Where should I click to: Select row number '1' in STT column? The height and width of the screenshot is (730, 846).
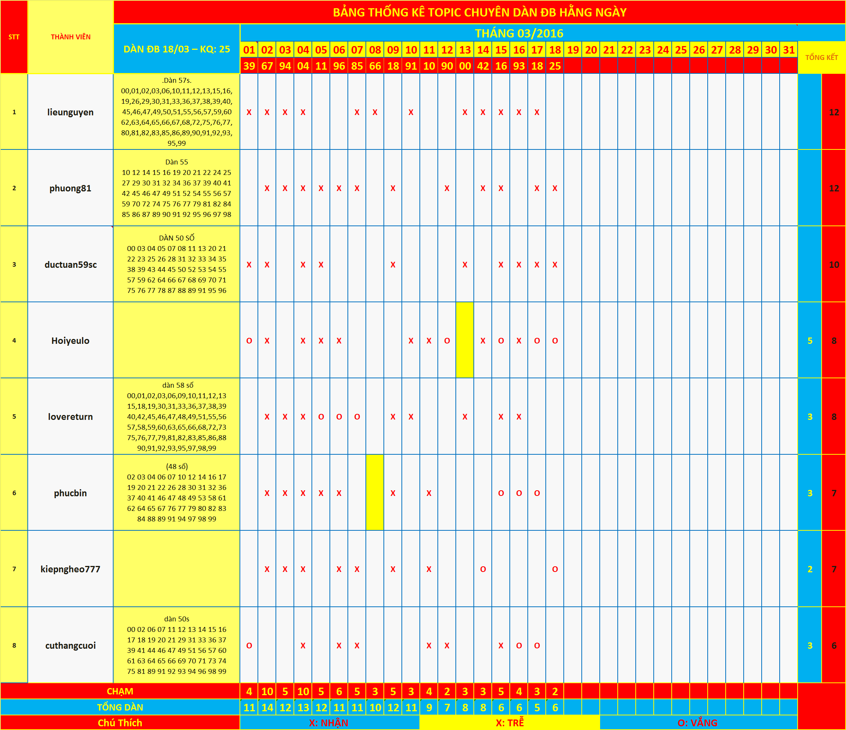[x=14, y=112]
